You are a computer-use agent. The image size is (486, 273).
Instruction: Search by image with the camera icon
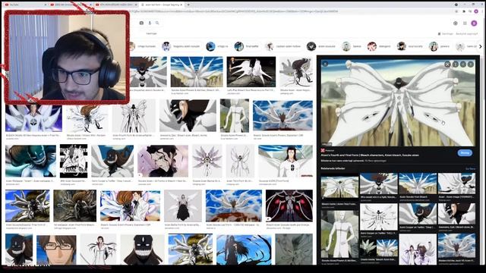coord(141,23)
